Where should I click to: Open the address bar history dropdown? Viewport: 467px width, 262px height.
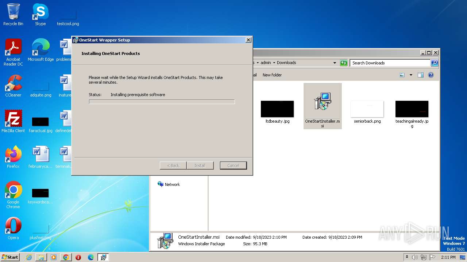335,63
